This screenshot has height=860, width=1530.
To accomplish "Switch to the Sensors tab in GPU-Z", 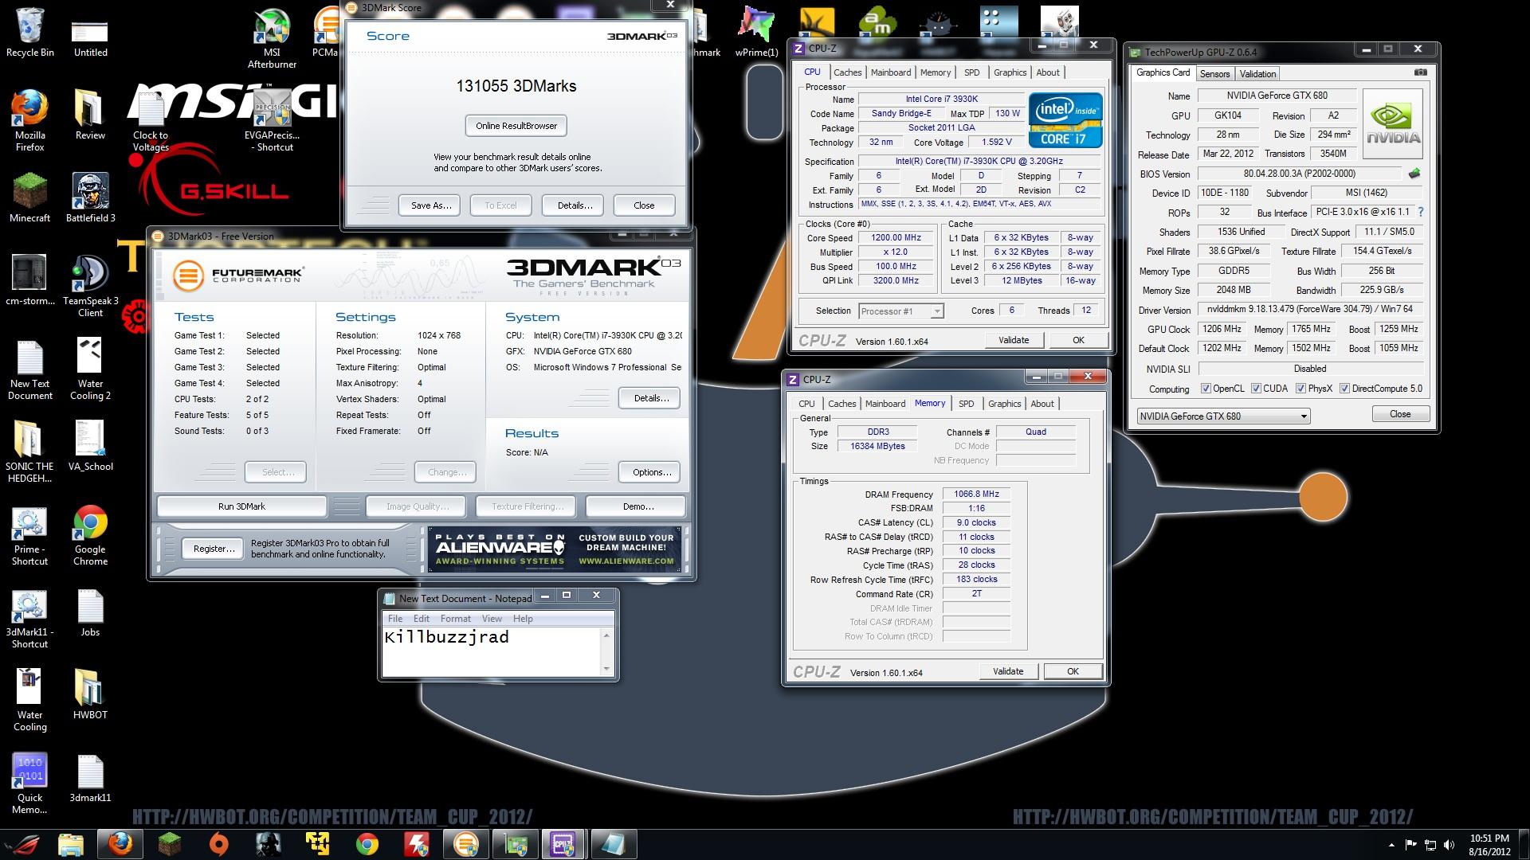I will point(1214,73).
